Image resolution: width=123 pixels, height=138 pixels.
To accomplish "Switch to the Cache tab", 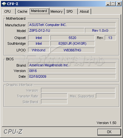I will click(x=22, y=11).
